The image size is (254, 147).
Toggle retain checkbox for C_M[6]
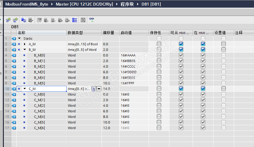(159, 128)
